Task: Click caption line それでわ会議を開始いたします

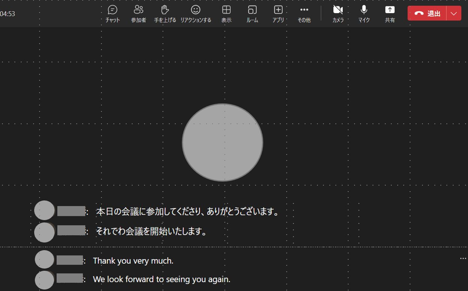Action: click(x=152, y=231)
